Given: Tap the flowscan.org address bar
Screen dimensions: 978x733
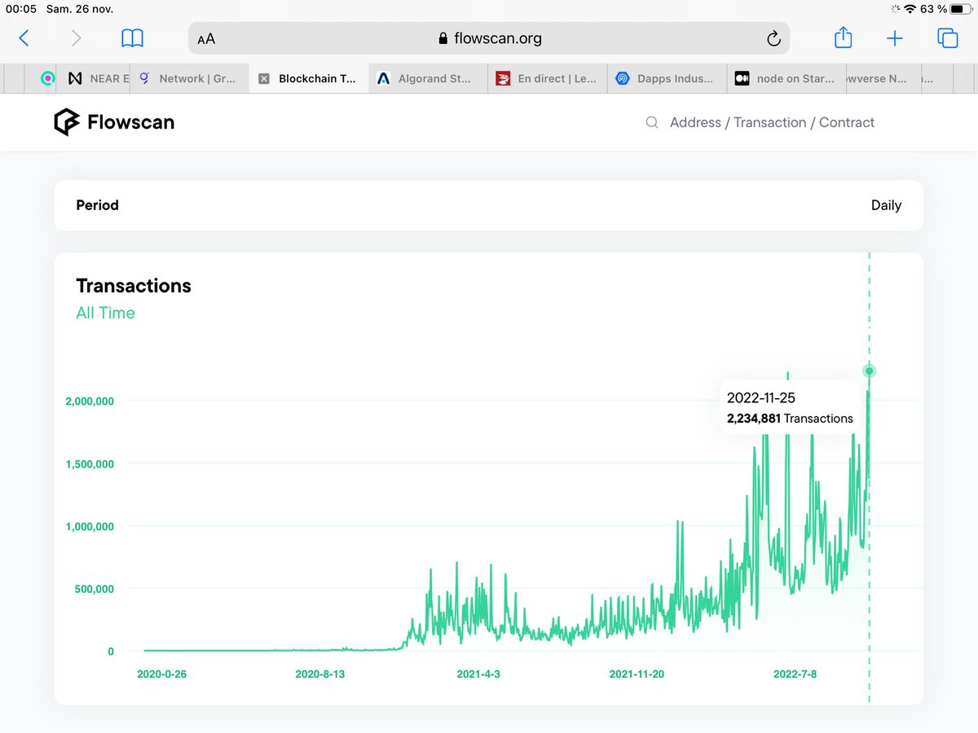Looking at the screenshot, I should (x=489, y=38).
